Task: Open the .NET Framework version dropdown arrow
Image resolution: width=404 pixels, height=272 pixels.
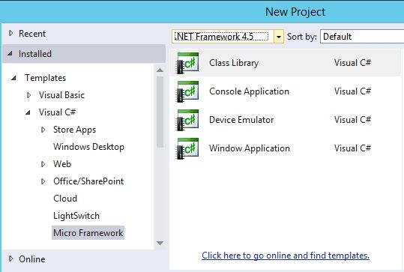Action: 279,37
